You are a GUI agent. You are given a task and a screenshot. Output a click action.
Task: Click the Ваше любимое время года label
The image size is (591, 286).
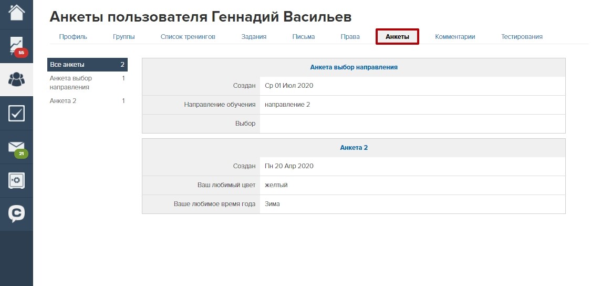click(x=214, y=204)
